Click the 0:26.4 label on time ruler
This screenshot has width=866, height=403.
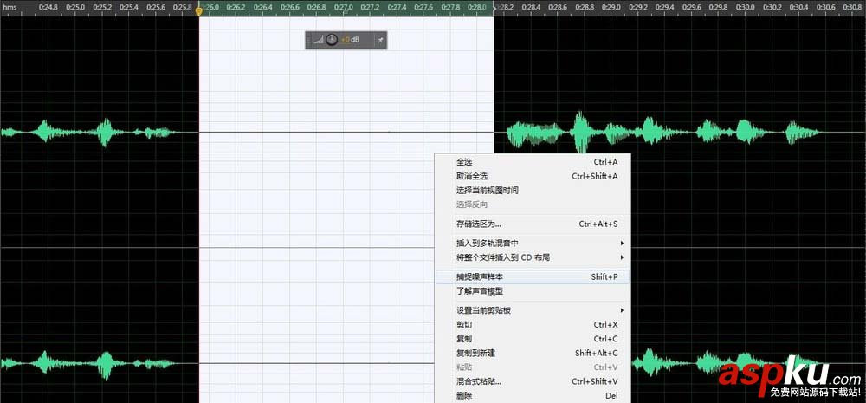pyautogui.click(x=263, y=7)
